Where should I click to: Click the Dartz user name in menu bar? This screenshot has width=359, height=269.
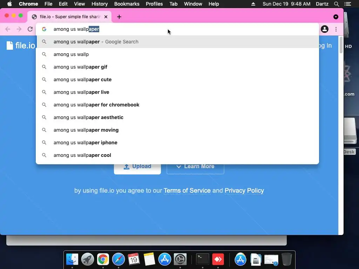coord(322,4)
